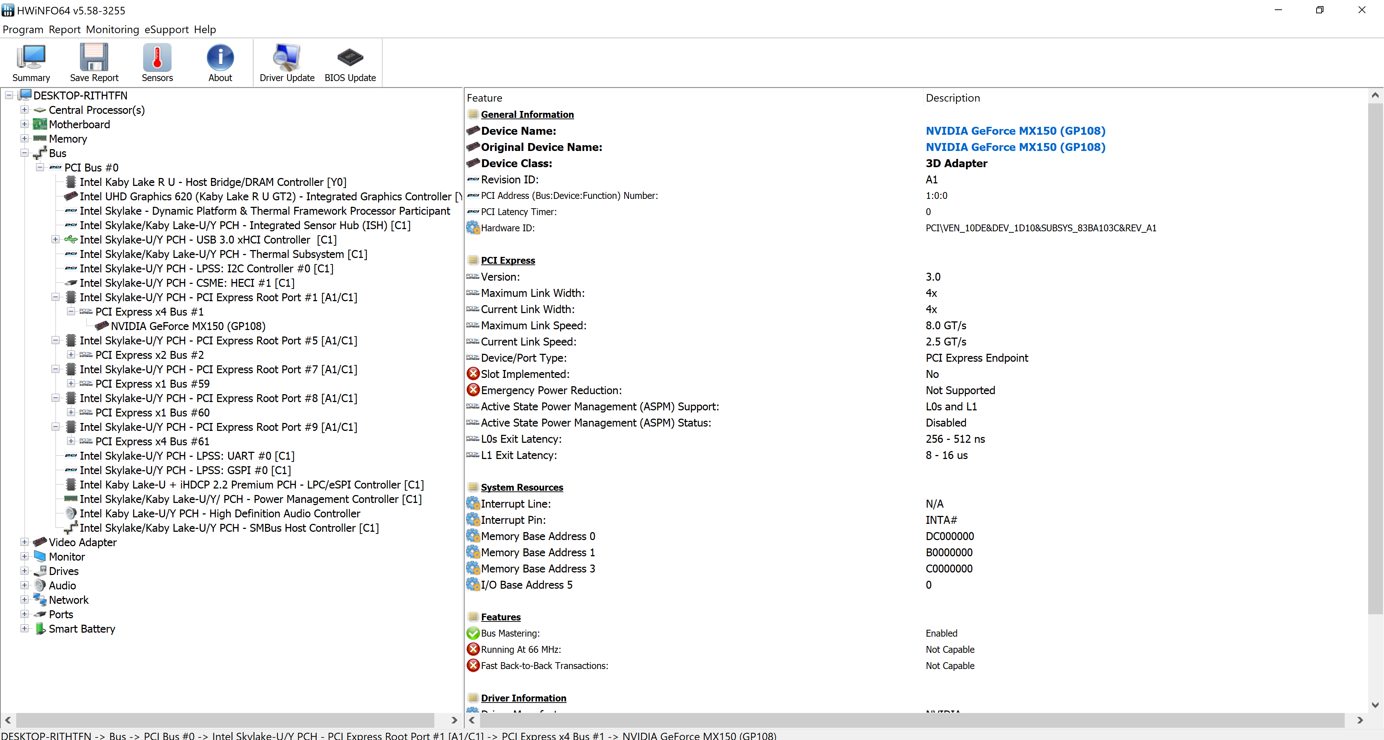Click the Drives tree item
1384x740 pixels.
(x=63, y=571)
